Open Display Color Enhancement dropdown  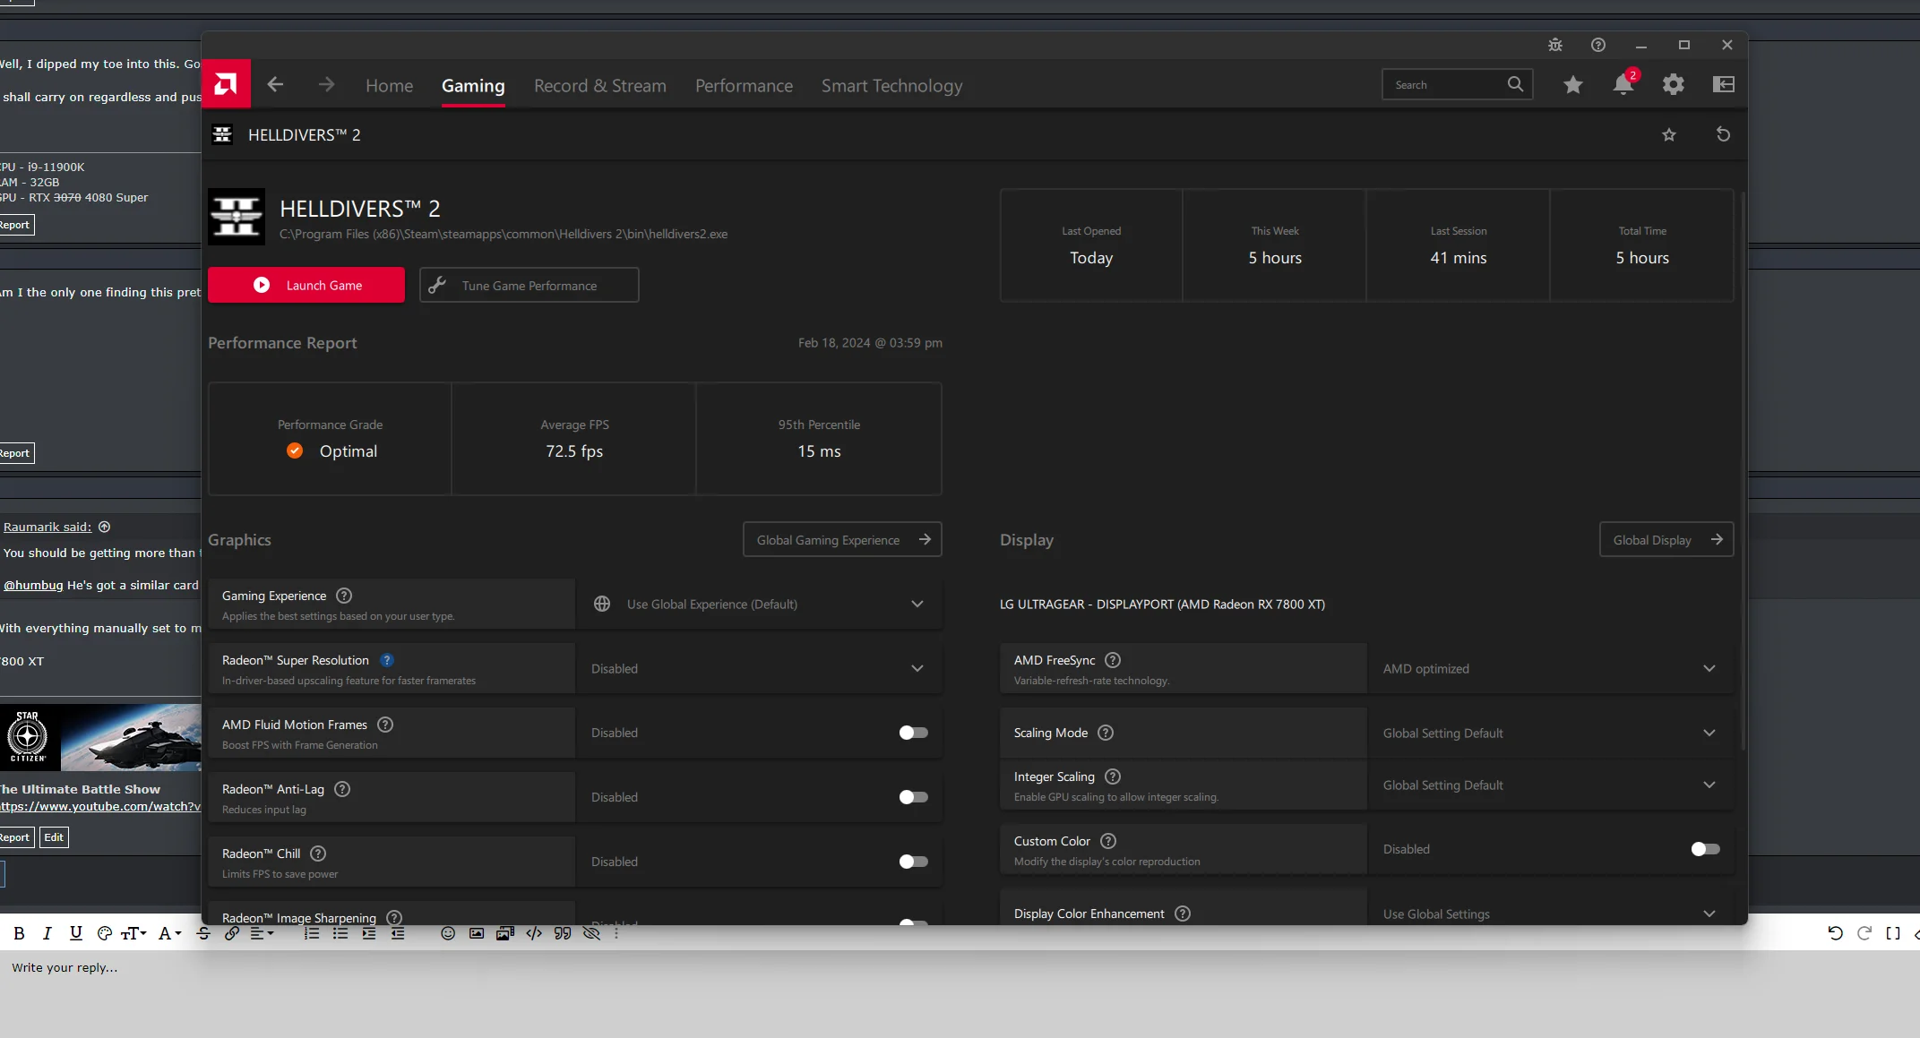tap(1550, 914)
